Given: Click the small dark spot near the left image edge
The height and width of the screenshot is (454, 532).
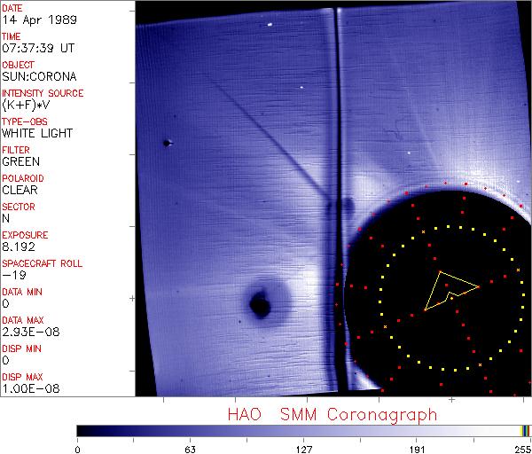Looking at the screenshot, I should [167, 143].
